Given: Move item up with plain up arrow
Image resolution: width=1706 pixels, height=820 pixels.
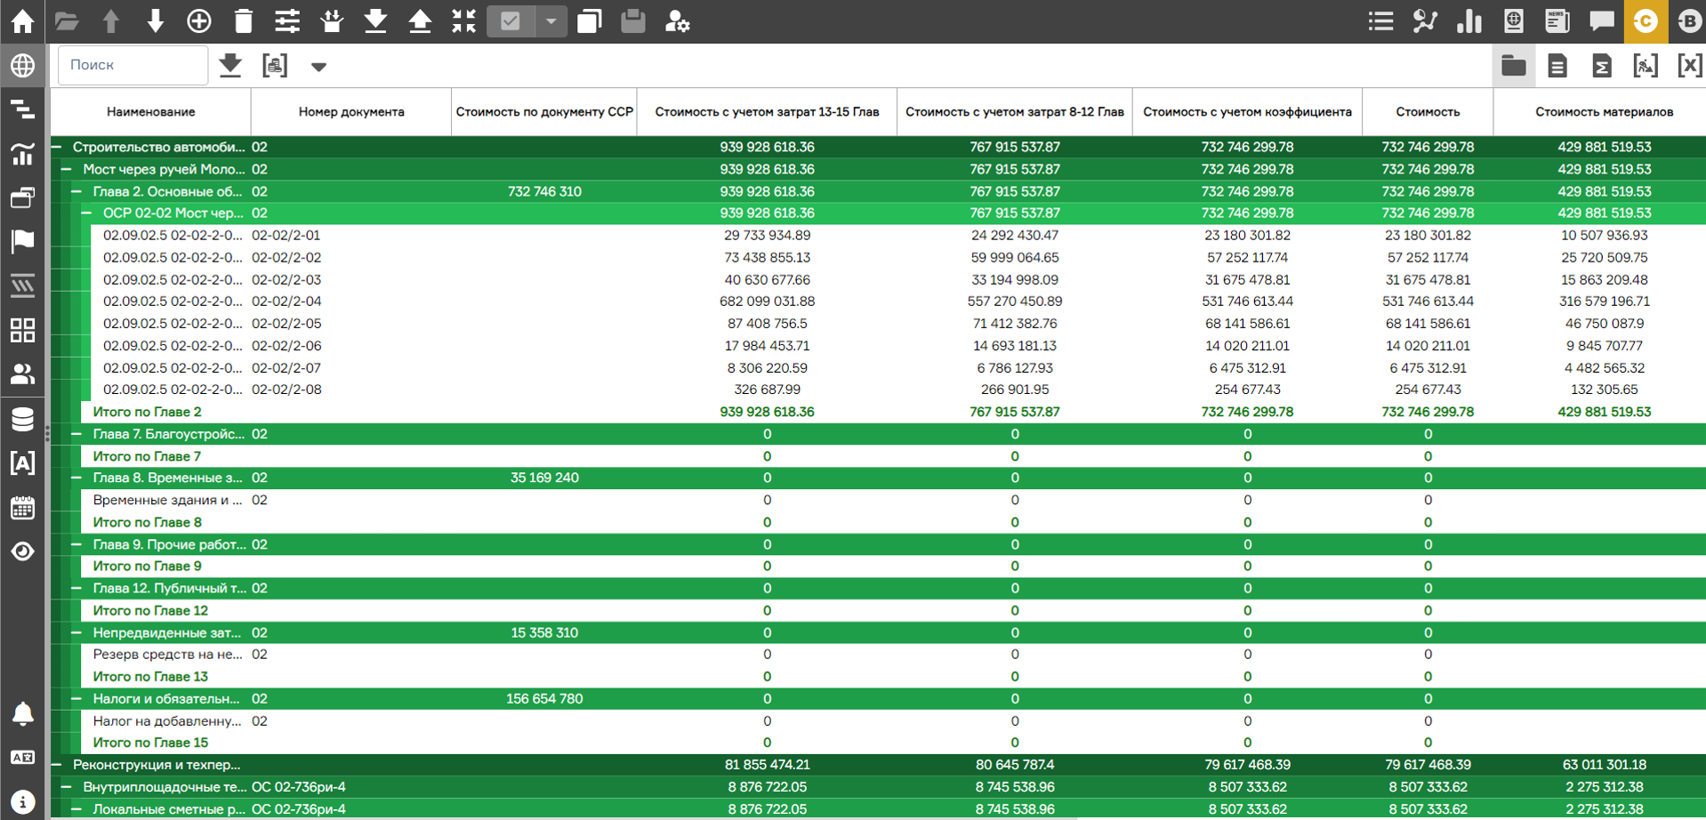Looking at the screenshot, I should click(110, 21).
